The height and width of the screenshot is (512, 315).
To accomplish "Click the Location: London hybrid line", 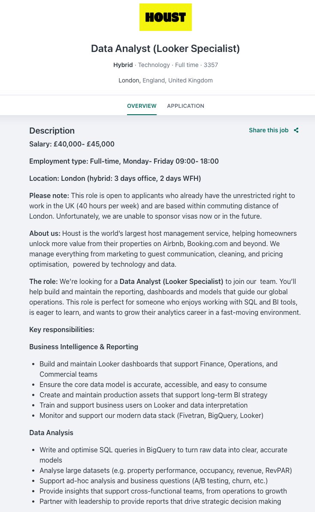I will 115,178.
